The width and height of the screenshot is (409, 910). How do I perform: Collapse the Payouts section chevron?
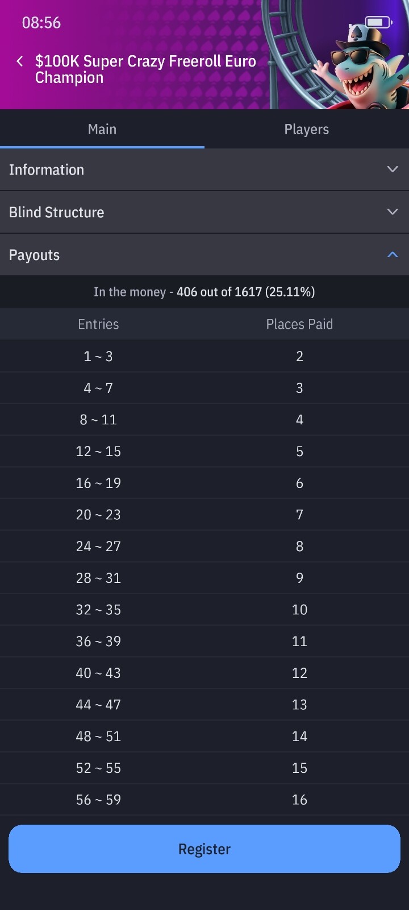(392, 255)
